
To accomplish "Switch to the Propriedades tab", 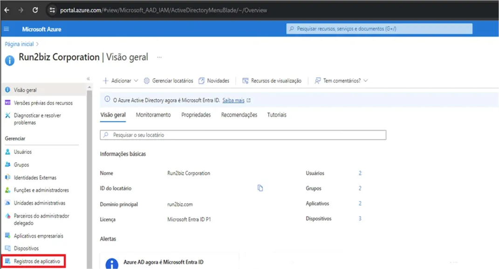I will coord(196,115).
